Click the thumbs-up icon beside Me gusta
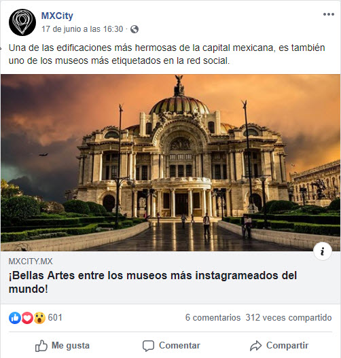Screen dimensions: 341x358 click(41, 346)
